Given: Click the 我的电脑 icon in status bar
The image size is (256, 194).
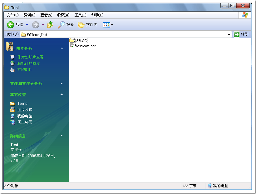Looking at the screenshot, I should [209, 186].
